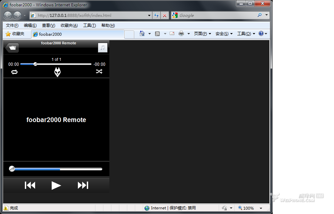Click the track seek progress slider
Viewport: 334px width, 214px height.
[x=56, y=64]
